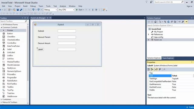
Task: Open the Start button dropdown arrow
Action: coord(84,10)
